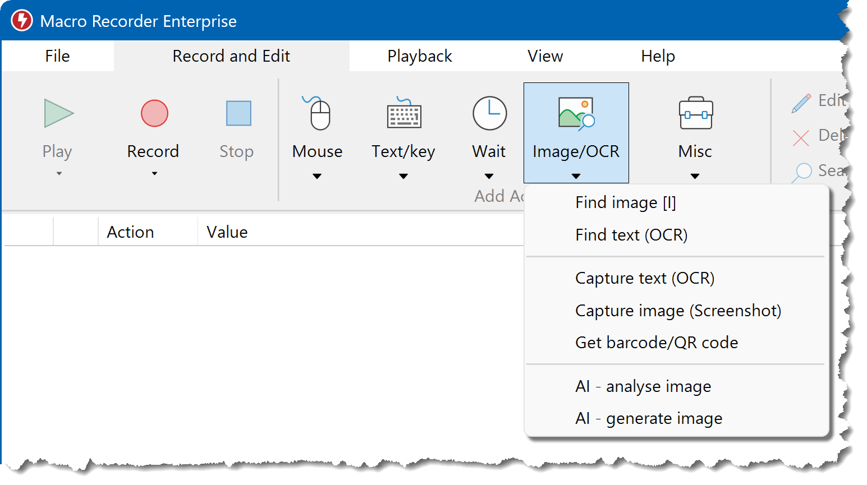867x485 pixels.
Task: Open the File menu
Action: [57, 56]
